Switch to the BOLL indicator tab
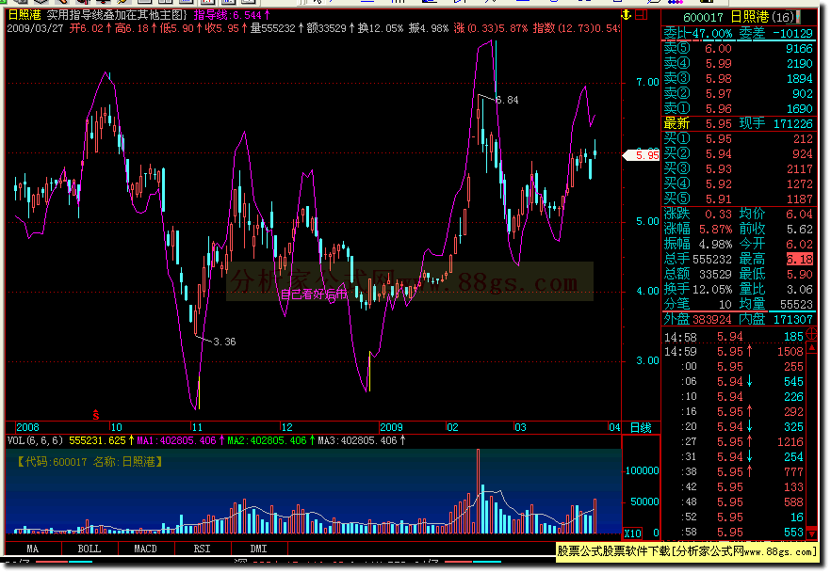 tap(89, 549)
